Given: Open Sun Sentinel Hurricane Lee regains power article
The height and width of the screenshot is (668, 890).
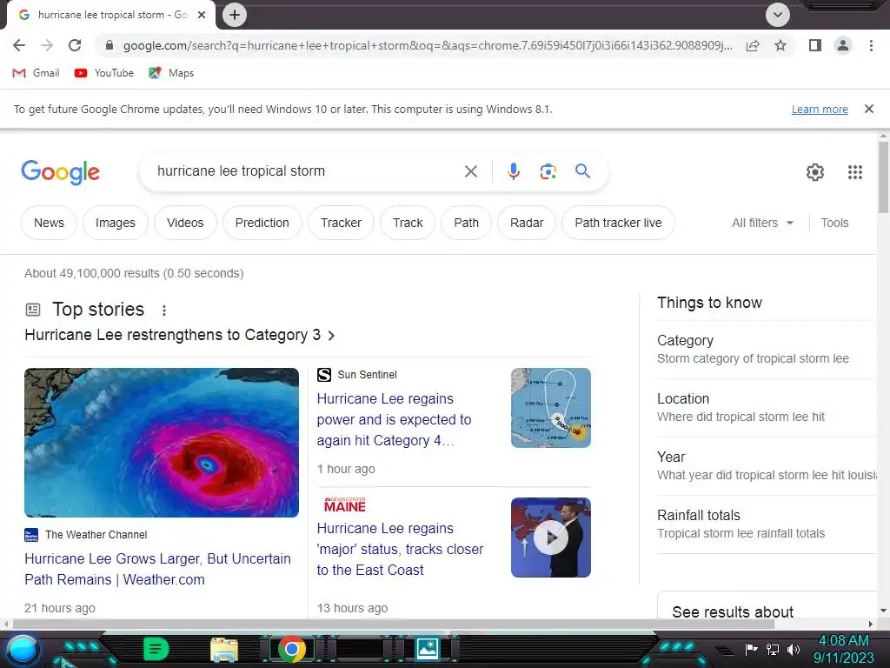Looking at the screenshot, I should click(394, 420).
